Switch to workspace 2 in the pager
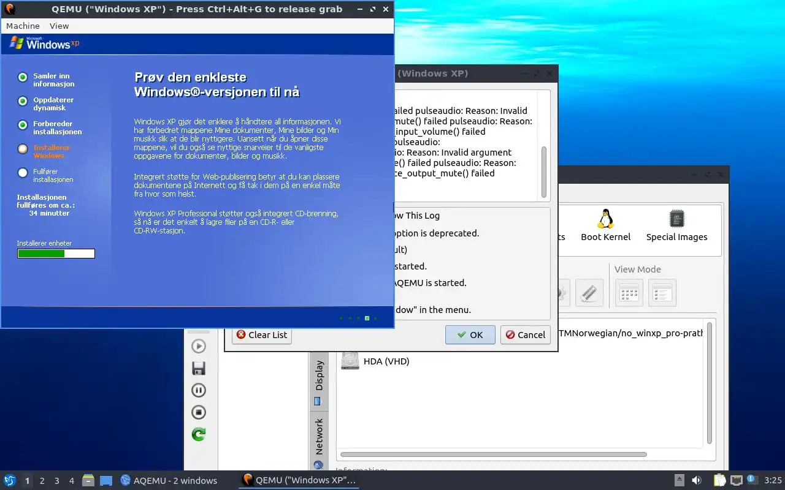 point(42,481)
